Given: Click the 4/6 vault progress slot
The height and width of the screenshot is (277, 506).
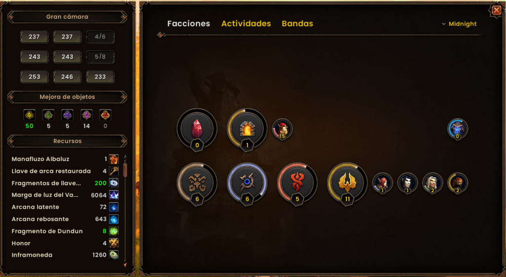Looking at the screenshot, I should 100,37.
